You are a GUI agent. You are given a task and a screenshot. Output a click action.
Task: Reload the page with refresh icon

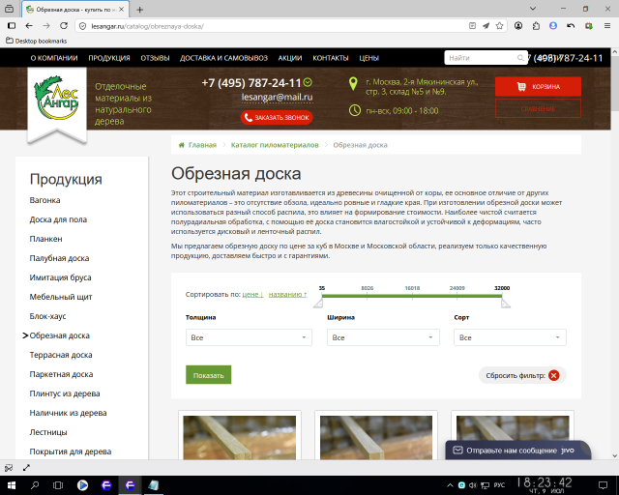pyautogui.click(x=64, y=26)
